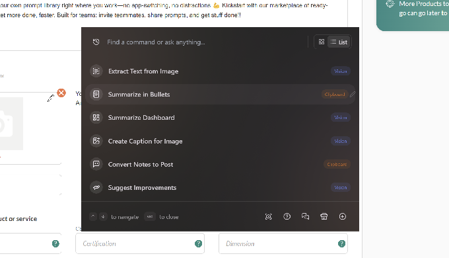Run Summarize Dashboard command
Viewport: 449px width, 258px height.
tap(220, 117)
